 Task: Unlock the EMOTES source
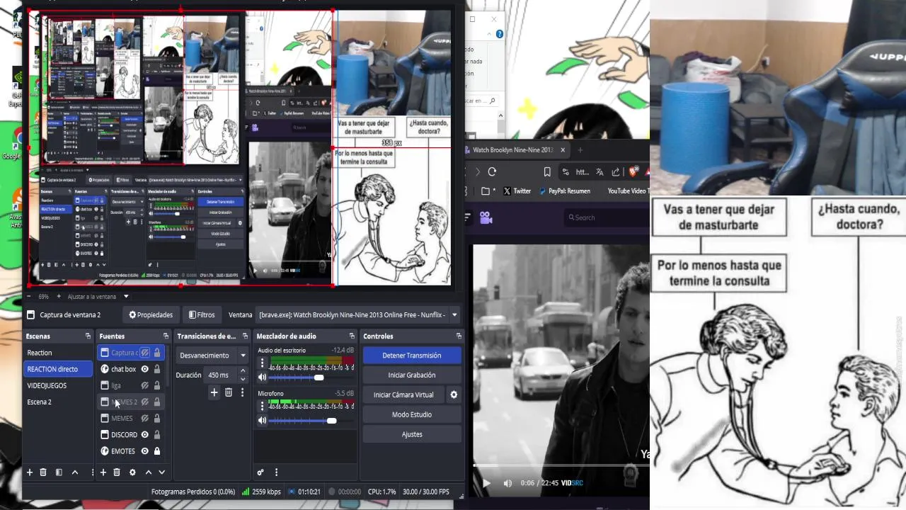pyautogui.click(x=156, y=450)
